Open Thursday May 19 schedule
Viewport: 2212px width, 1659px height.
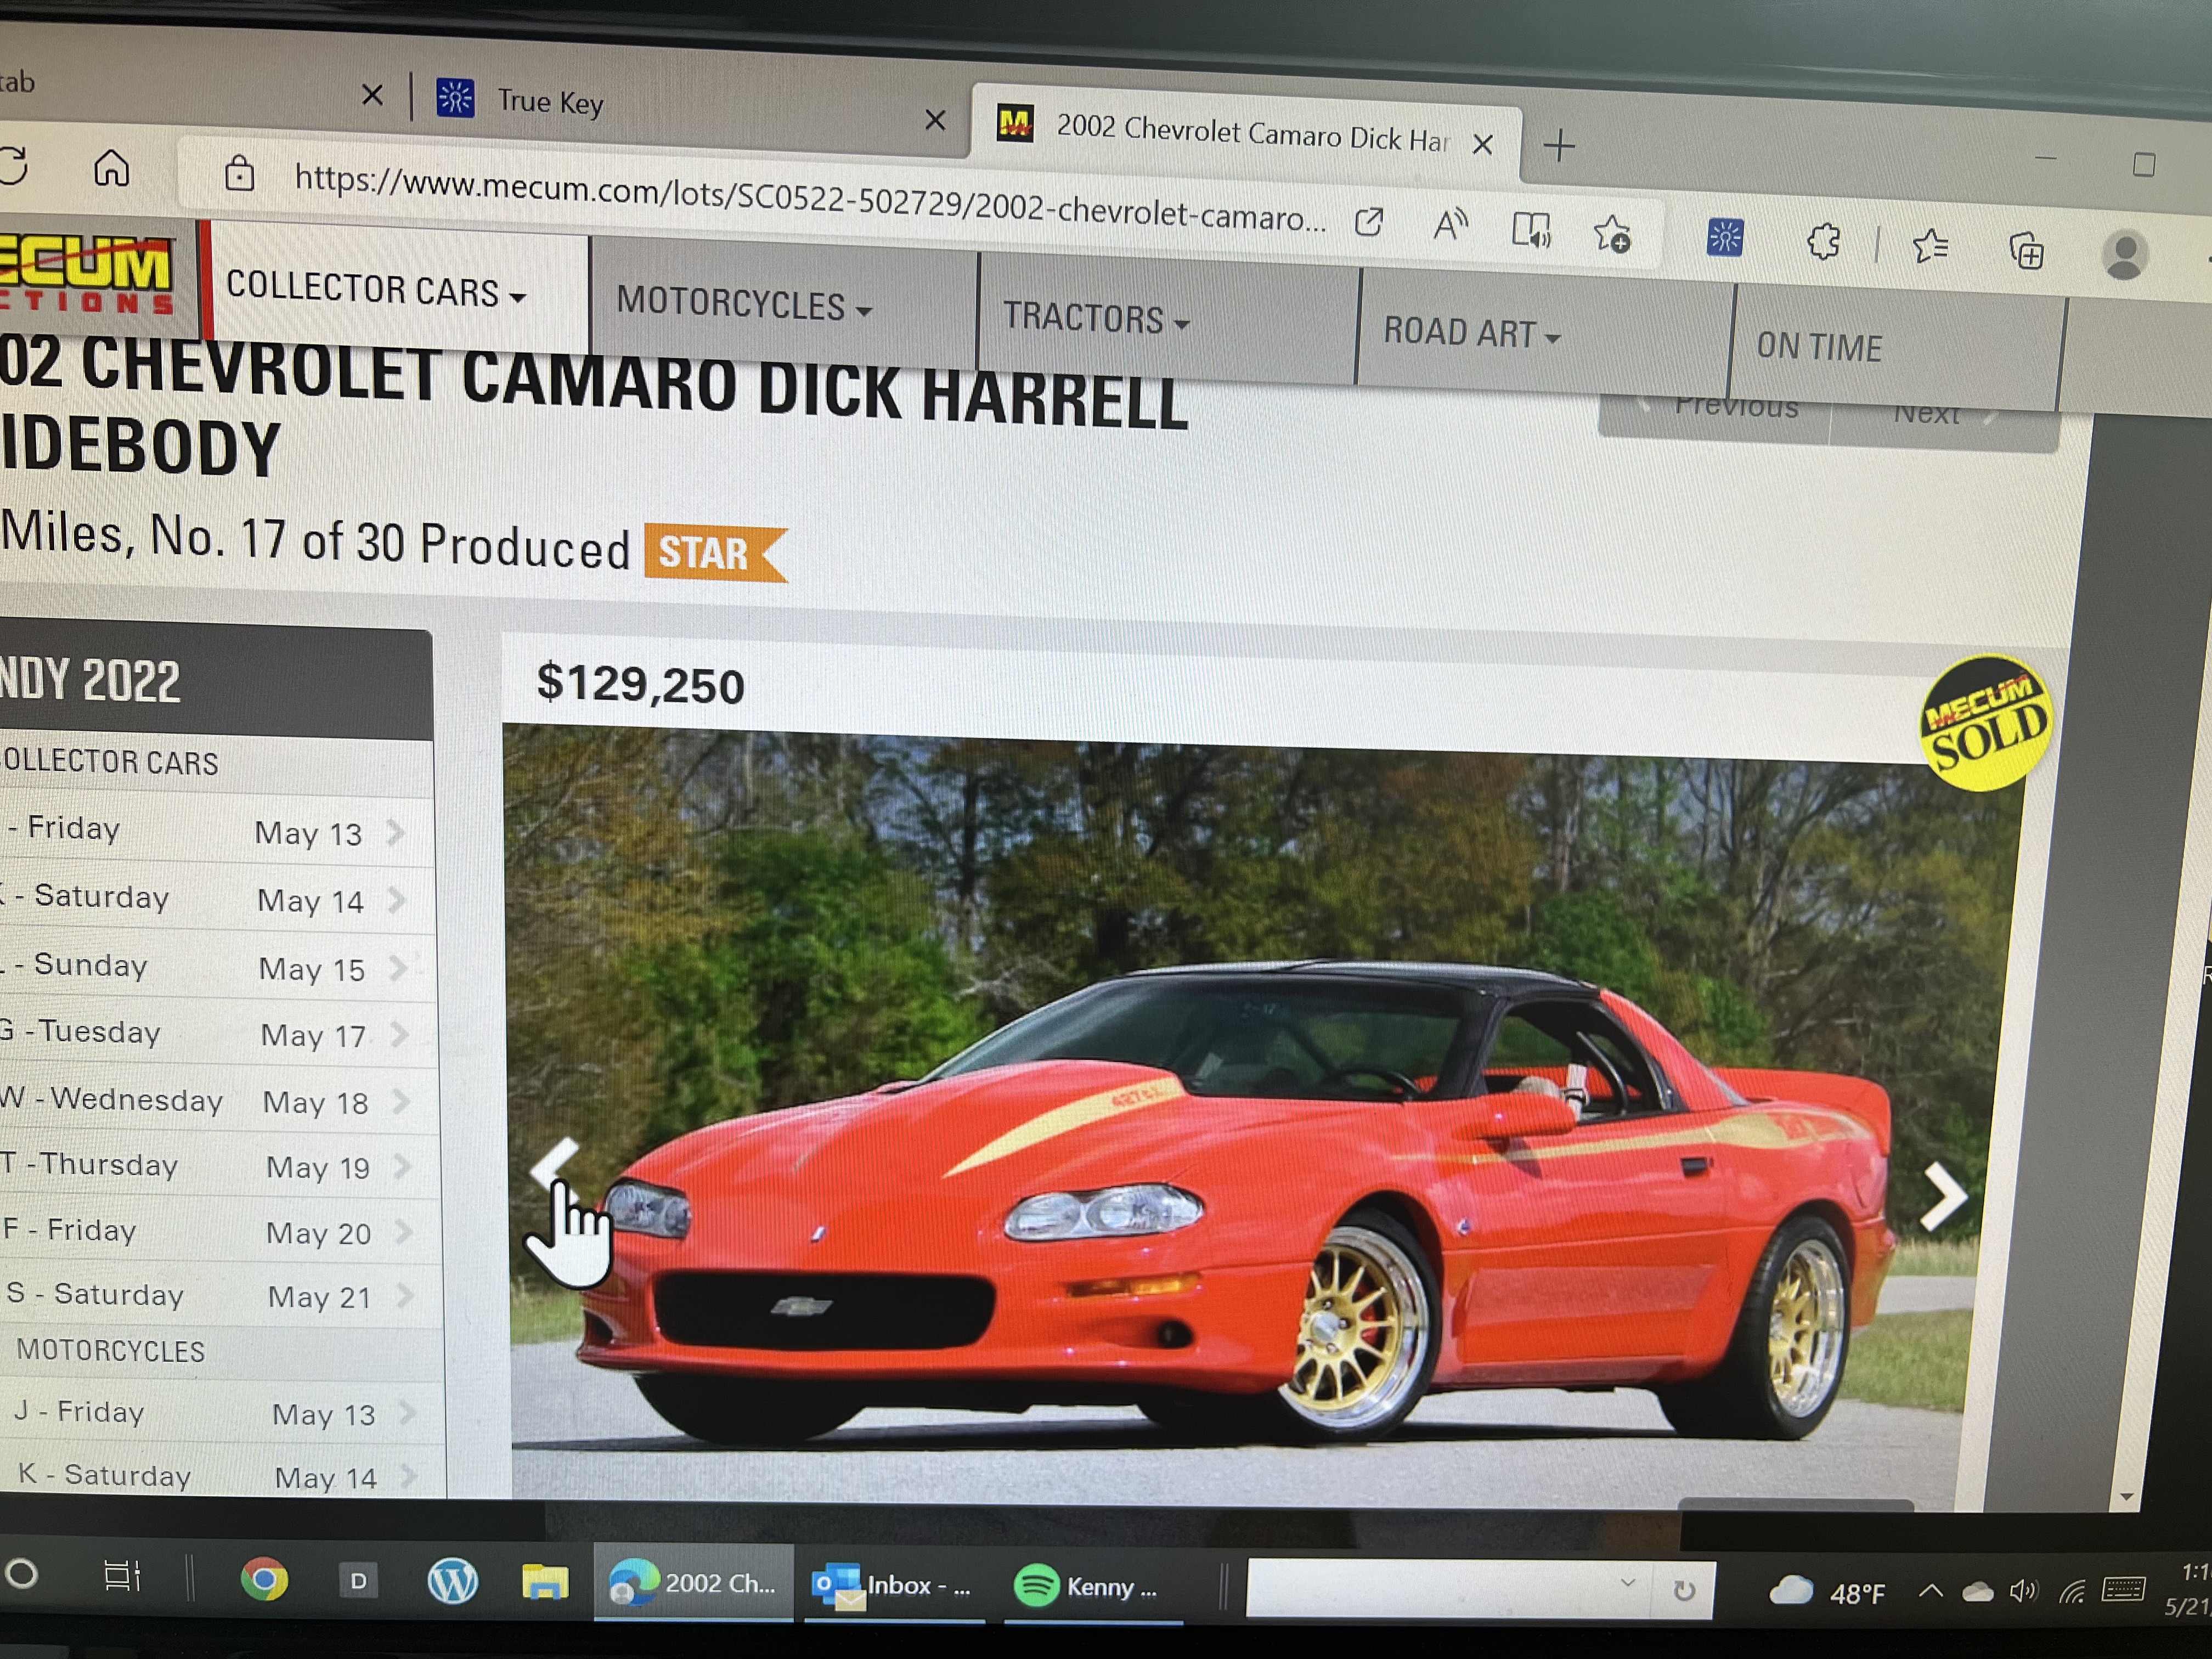click(219, 1166)
